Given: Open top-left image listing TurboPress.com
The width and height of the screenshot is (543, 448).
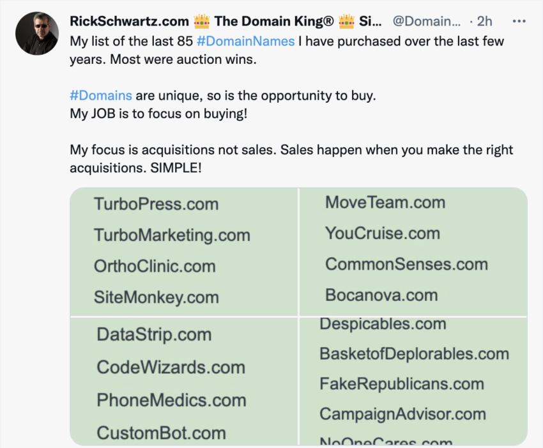Looking at the screenshot, I should tap(184, 251).
